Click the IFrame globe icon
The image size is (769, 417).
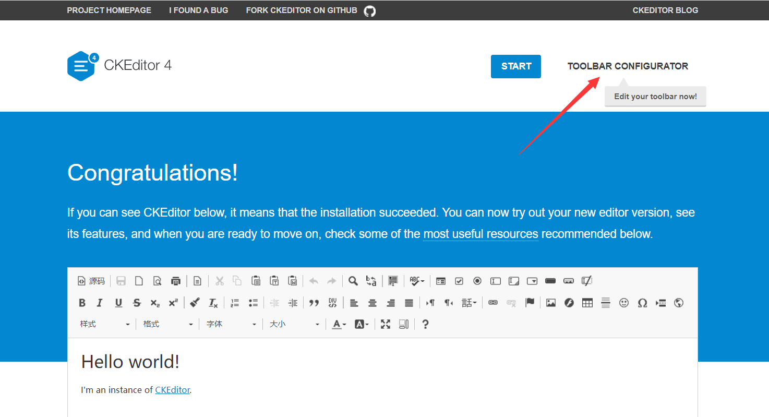point(679,303)
